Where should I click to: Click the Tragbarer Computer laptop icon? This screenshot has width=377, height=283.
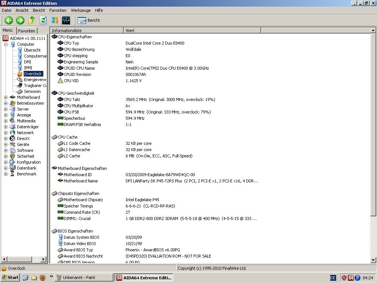tap(20, 85)
